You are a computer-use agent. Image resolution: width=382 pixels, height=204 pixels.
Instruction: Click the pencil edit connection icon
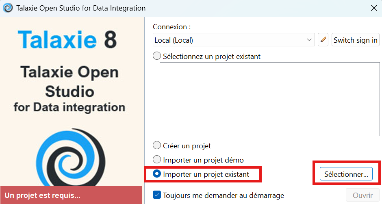click(323, 40)
